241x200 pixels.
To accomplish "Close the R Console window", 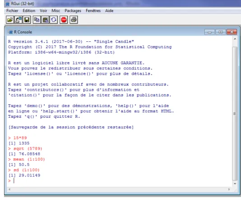I will 232,32.
